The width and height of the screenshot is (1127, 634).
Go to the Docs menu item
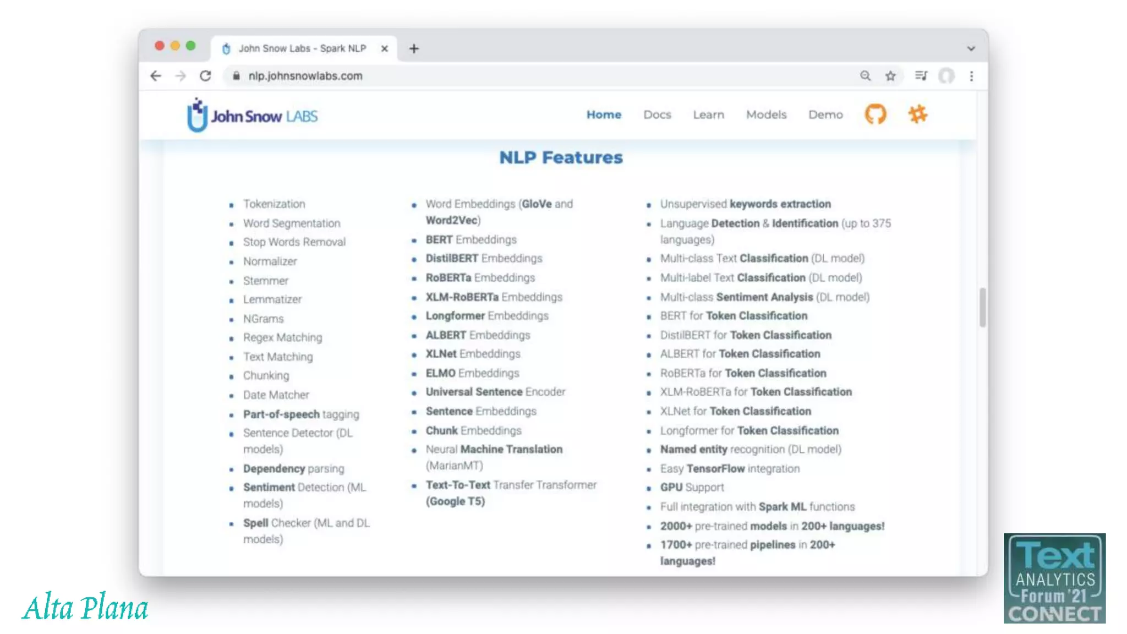point(657,114)
